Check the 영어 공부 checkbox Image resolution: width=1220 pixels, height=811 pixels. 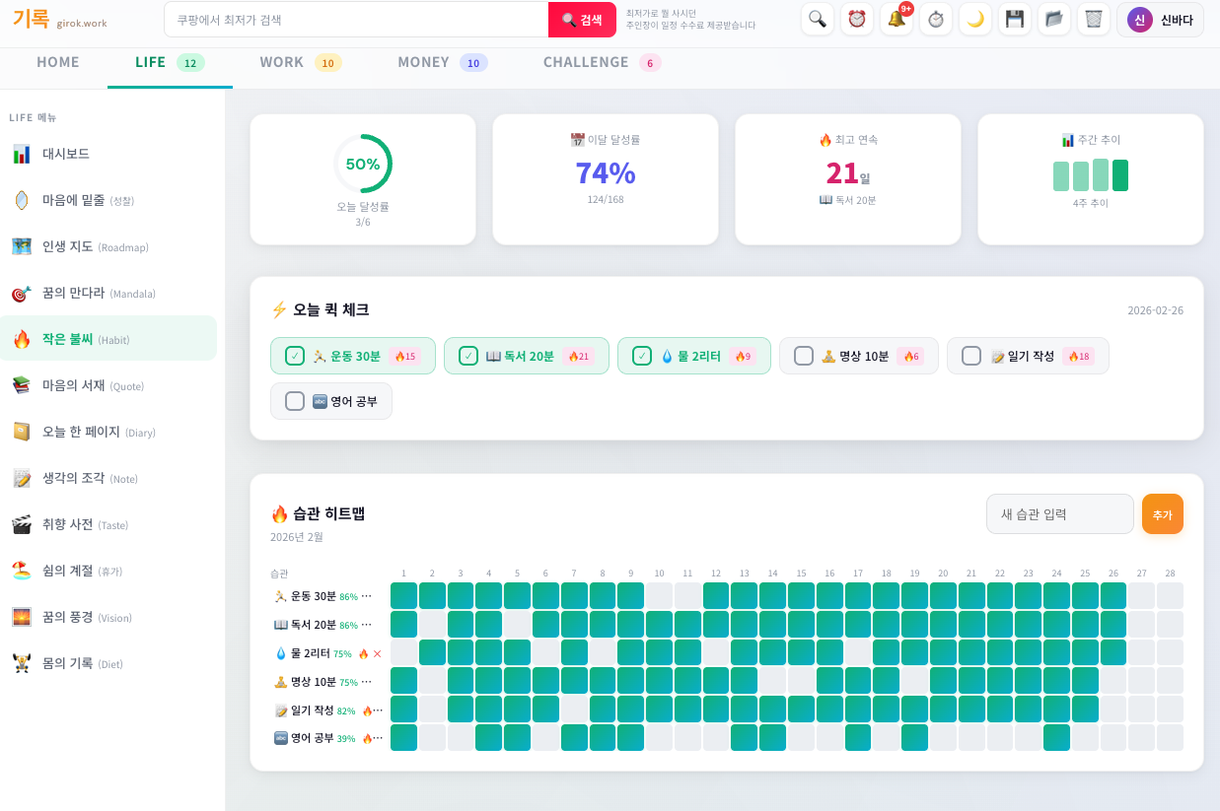tap(295, 401)
